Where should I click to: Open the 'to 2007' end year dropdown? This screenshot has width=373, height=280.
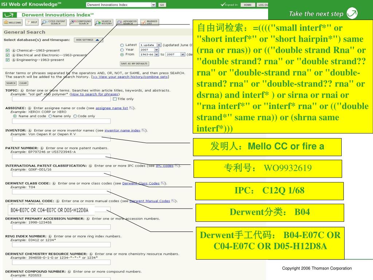[175, 55]
